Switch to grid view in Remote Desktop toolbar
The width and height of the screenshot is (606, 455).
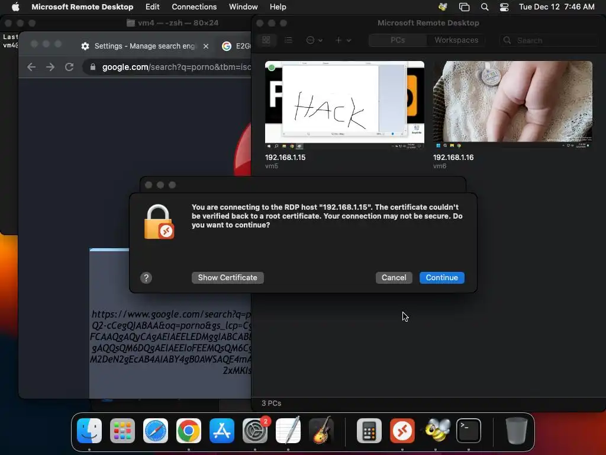(x=266, y=40)
